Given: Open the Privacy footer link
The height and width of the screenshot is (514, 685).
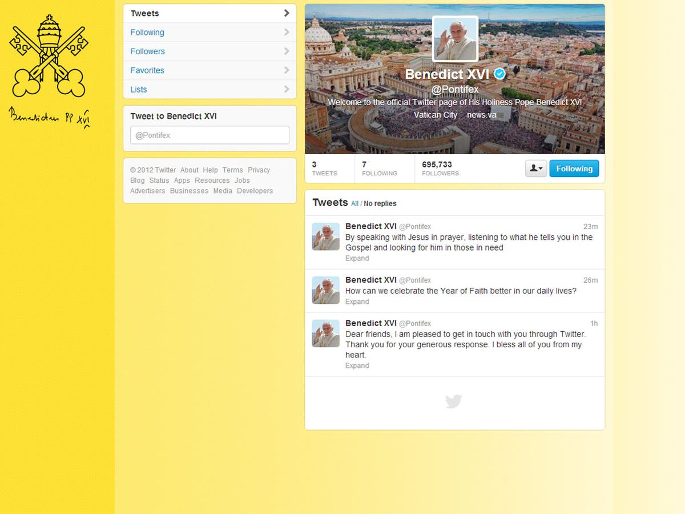Looking at the screenshot, I should point(259,170).
